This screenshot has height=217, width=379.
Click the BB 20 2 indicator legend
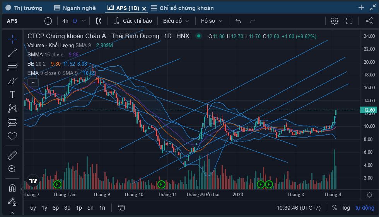coord(36,64)
